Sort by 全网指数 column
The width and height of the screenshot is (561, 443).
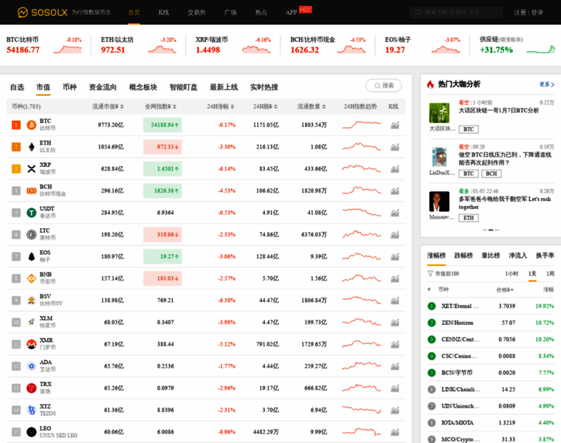pyautogui.click(x=160, y=106)
